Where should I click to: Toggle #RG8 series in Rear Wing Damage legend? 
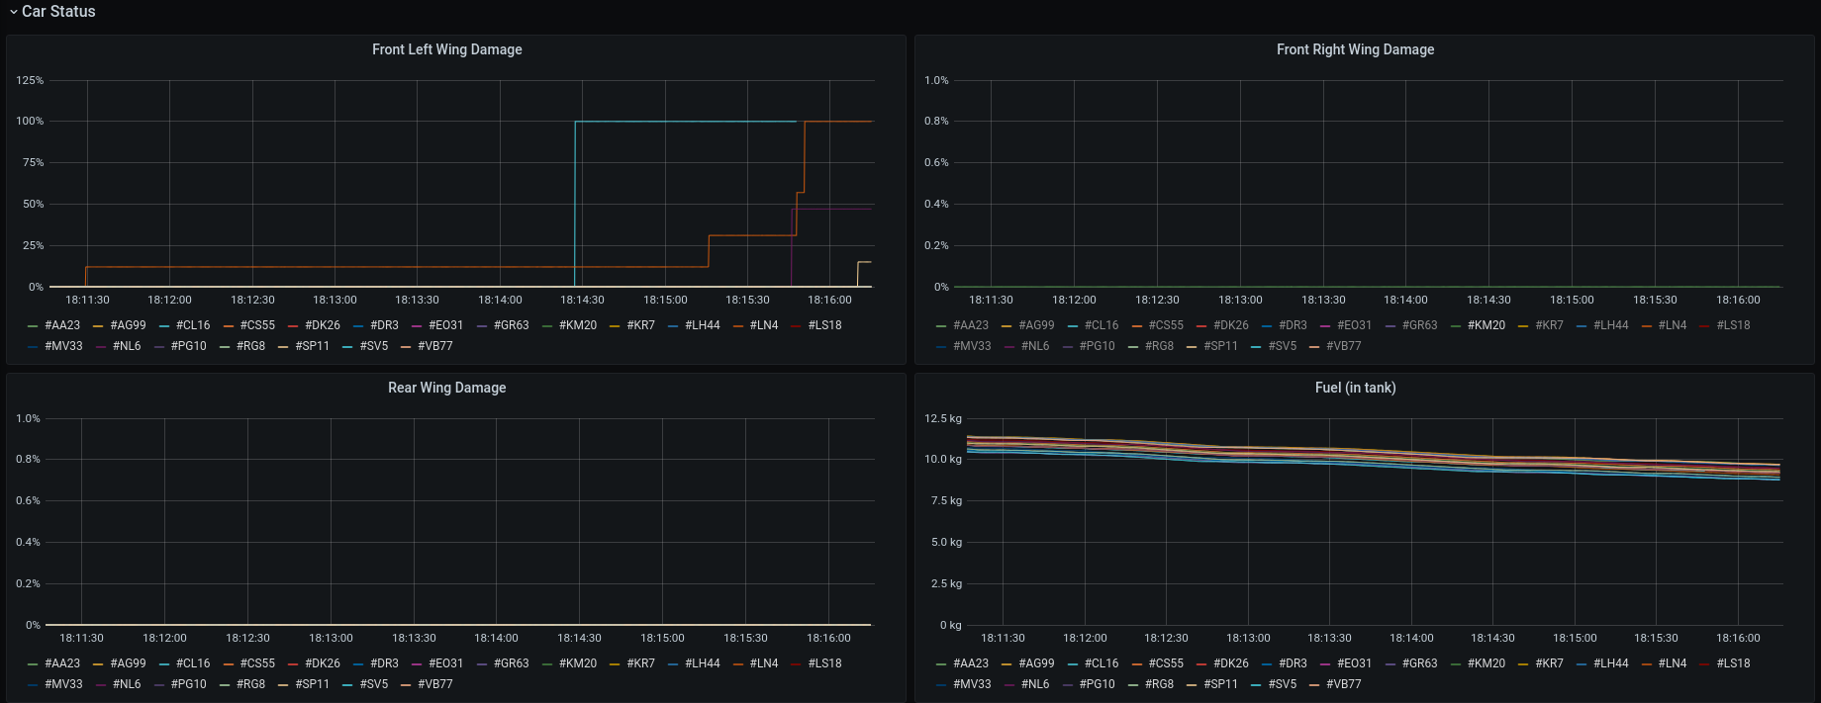coord(250,684)
